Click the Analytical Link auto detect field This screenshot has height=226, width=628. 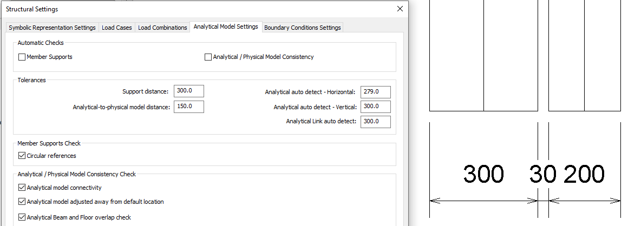tap(375, 122)
